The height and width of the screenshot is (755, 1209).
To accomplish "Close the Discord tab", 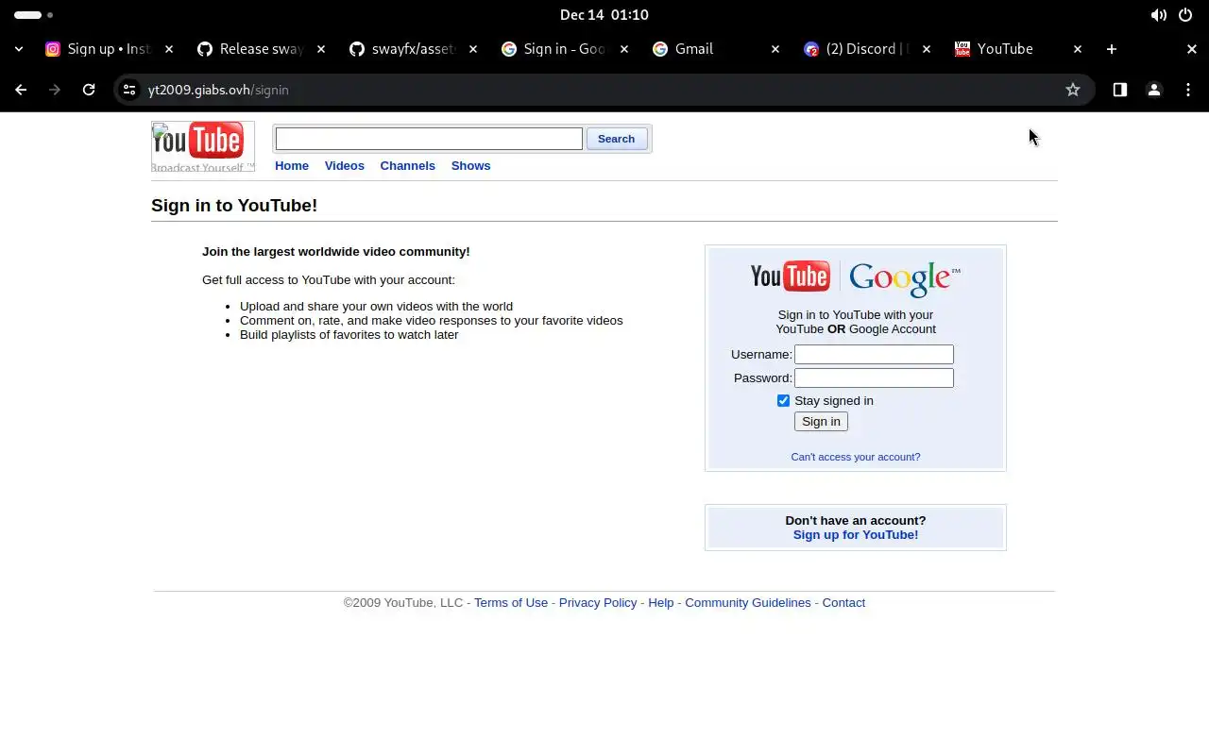I will click(927, 49).
